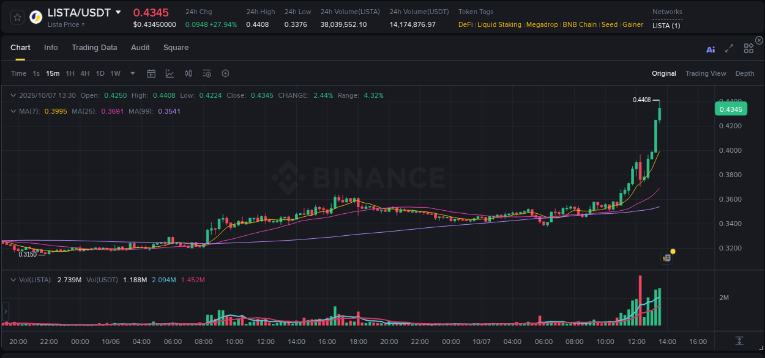Switch to the Trading Data tab

[x=94, y=47]
